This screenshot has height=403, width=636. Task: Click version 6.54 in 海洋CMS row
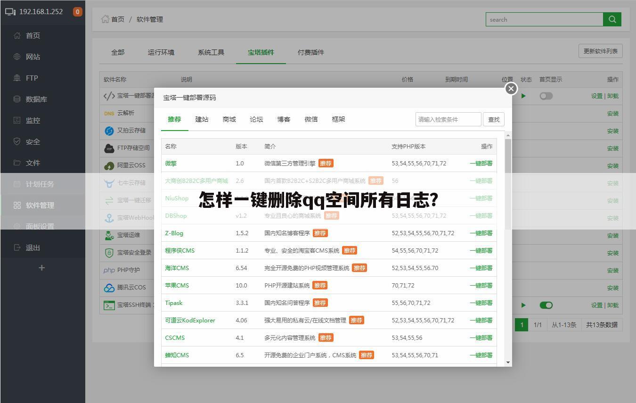click(241, 268)
